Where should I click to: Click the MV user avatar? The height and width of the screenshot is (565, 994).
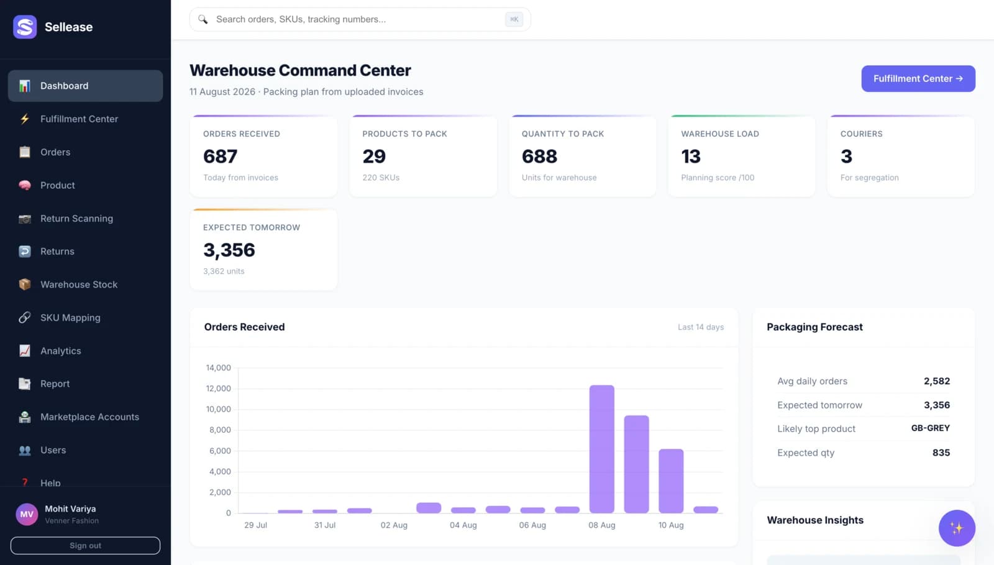27,514
